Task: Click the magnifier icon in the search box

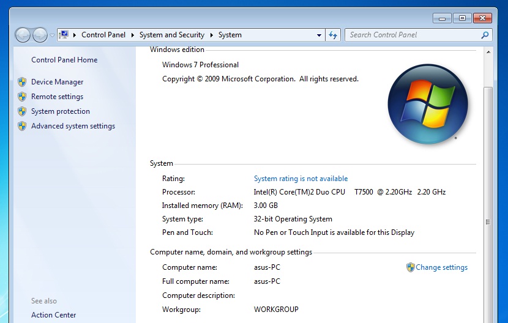Action: 485,35
